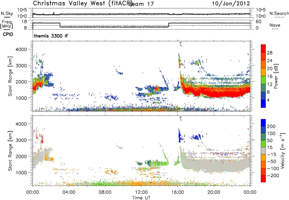Click the -200 label on the velocity colorbar
This screenshot has width=289, height=200.
273,175
